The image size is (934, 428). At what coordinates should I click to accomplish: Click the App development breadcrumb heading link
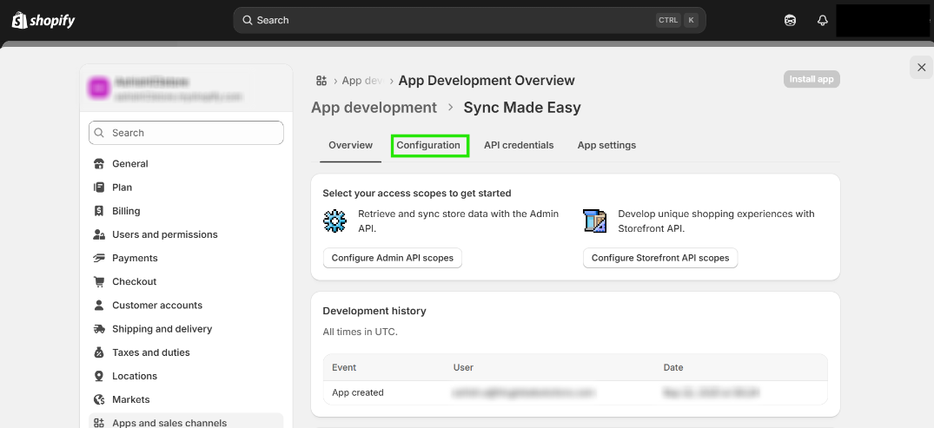374,108
